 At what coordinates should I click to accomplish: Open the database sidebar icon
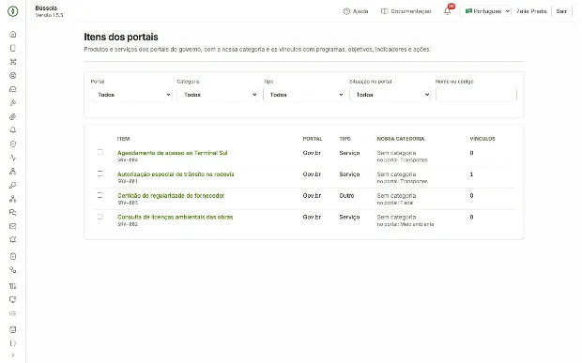coord(12,329)
